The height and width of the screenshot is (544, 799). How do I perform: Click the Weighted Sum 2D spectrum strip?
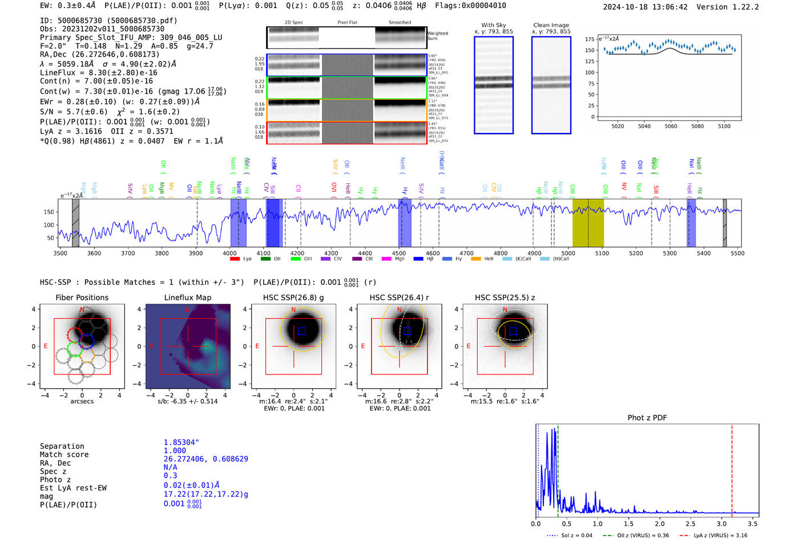[x=347, y=38]
